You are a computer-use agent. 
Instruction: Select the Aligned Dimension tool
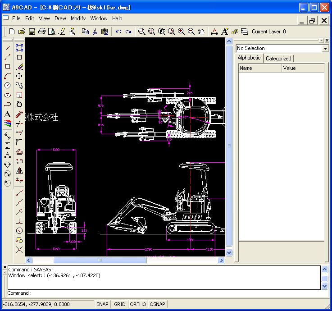click(x=7, y=136)
